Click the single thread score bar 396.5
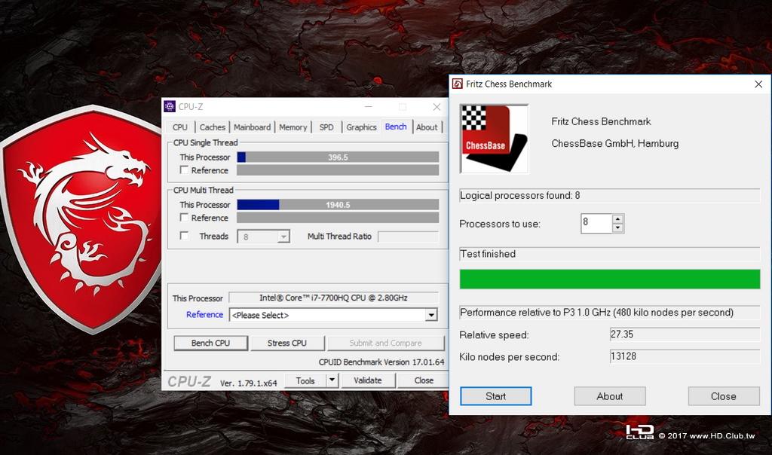The width and height of the screenshot is (772, 455). [x=338, y=157]
